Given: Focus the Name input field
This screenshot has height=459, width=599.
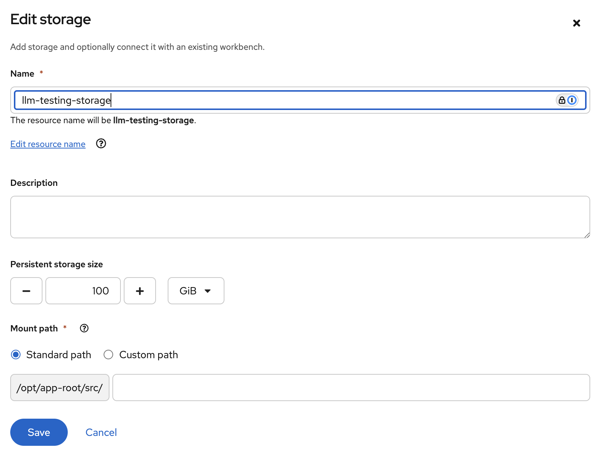Looking at the screenshot, I should (x=300, y=100).
